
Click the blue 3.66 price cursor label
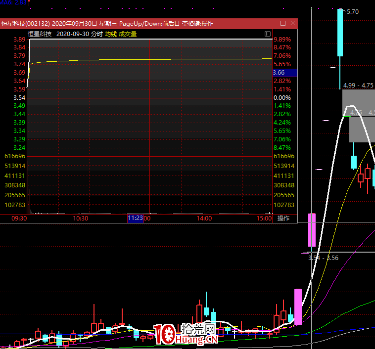coord(284,73)
